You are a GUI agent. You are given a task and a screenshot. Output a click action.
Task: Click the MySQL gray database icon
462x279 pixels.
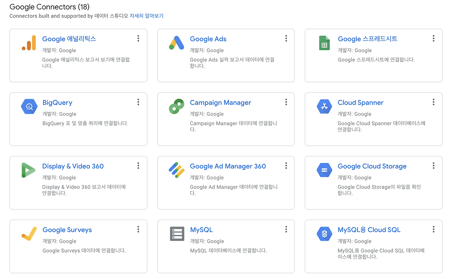click(x=177, y=233)
